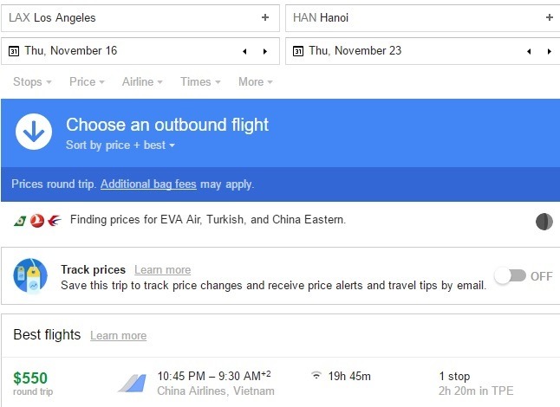This screenshot has width=560, height=407.
Task: Click the loading progress indicator circle
Action: coord(544,222)
